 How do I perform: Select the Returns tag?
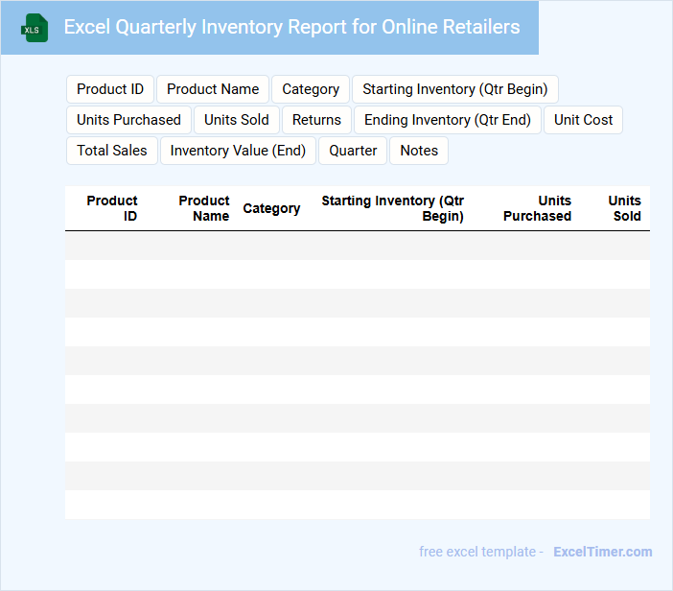coord(316,120)
